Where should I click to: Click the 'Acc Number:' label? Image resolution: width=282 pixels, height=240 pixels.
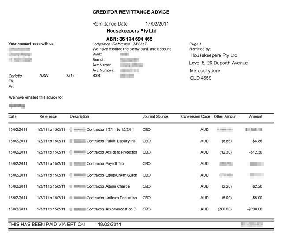coord(103,70)
